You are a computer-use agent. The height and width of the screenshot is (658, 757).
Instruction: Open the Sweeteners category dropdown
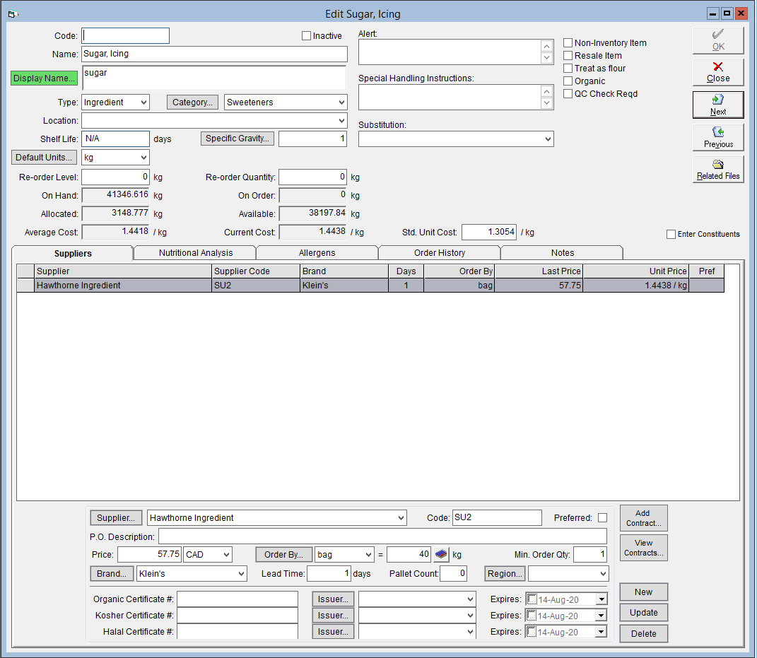(341, 102)
